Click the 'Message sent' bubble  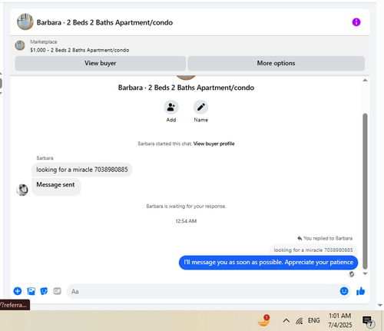click(x=56, y=187)
